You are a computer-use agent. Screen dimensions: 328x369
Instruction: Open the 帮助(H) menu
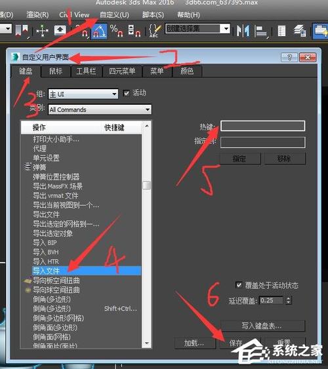coord(188,15)
